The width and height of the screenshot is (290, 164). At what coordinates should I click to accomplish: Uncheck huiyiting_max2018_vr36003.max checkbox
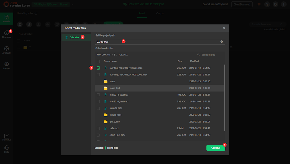point(98,68)
